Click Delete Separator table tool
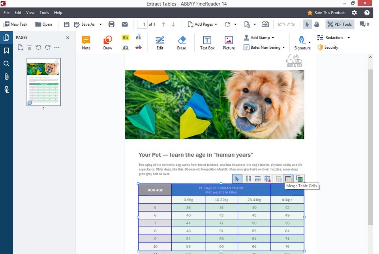Screen dimensions: 379x254 tap(268, 179)
